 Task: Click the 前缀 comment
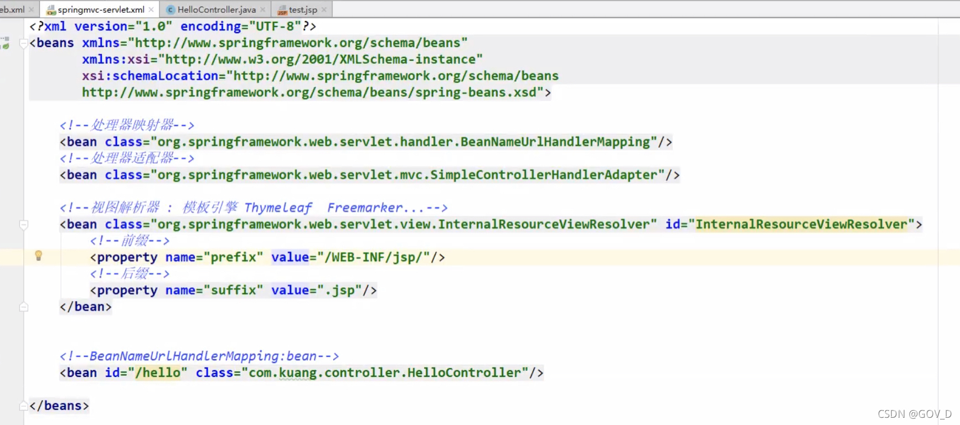pyautogui.click(x=130, y=241)
